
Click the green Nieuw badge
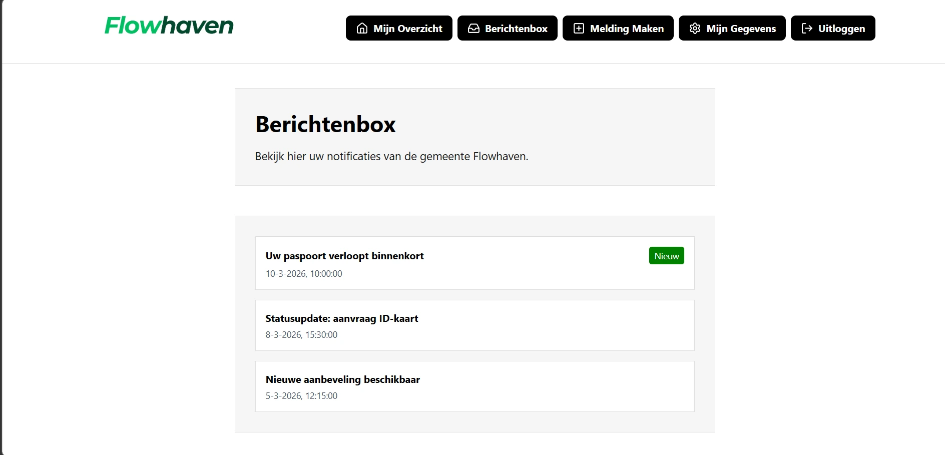[666, 255]
